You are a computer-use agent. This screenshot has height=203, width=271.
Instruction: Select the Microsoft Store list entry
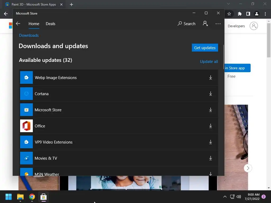[x=119, y=110]
